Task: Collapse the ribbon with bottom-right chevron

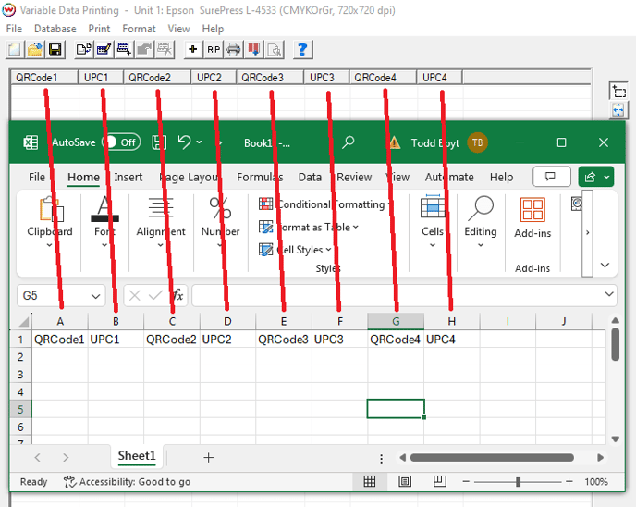Action: pyautogui.click(x=605, y=266)
